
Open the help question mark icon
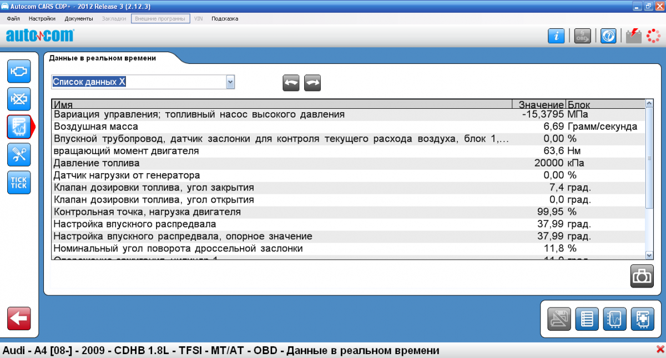(608, 36)
